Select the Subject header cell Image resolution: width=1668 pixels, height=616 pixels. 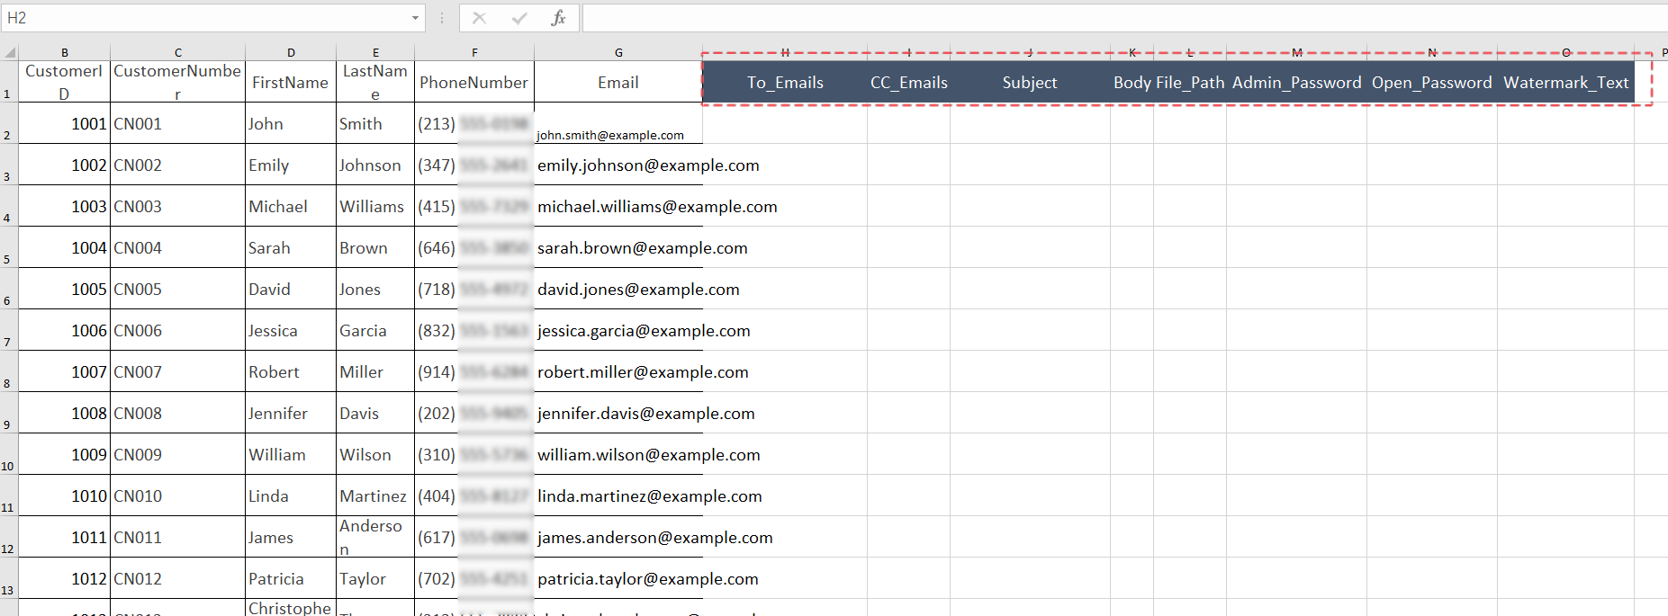(x=1030, y=82)
